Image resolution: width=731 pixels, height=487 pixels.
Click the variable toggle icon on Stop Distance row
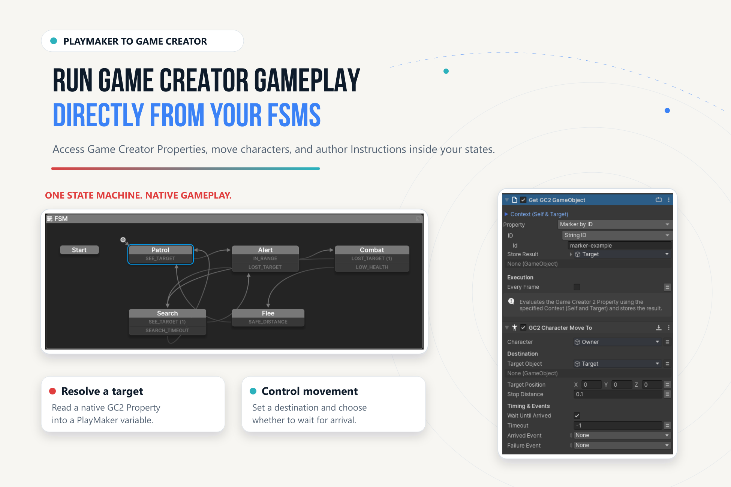coord(667,394)
